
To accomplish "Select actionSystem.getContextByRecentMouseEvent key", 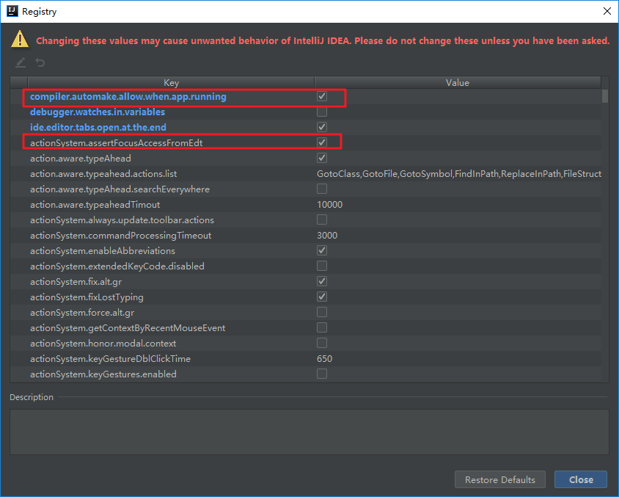I will click(x=128, y=328).
